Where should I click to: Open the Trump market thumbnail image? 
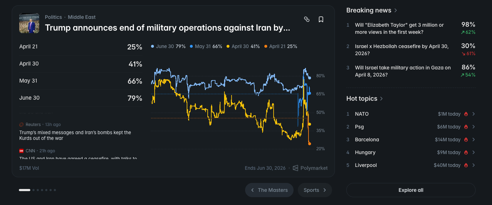(29, 23)
